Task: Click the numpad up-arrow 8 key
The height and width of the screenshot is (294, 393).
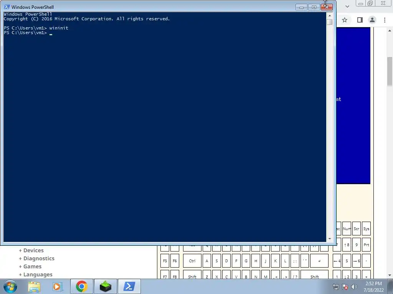Action: pyautogui.click(x=347, y=245)
